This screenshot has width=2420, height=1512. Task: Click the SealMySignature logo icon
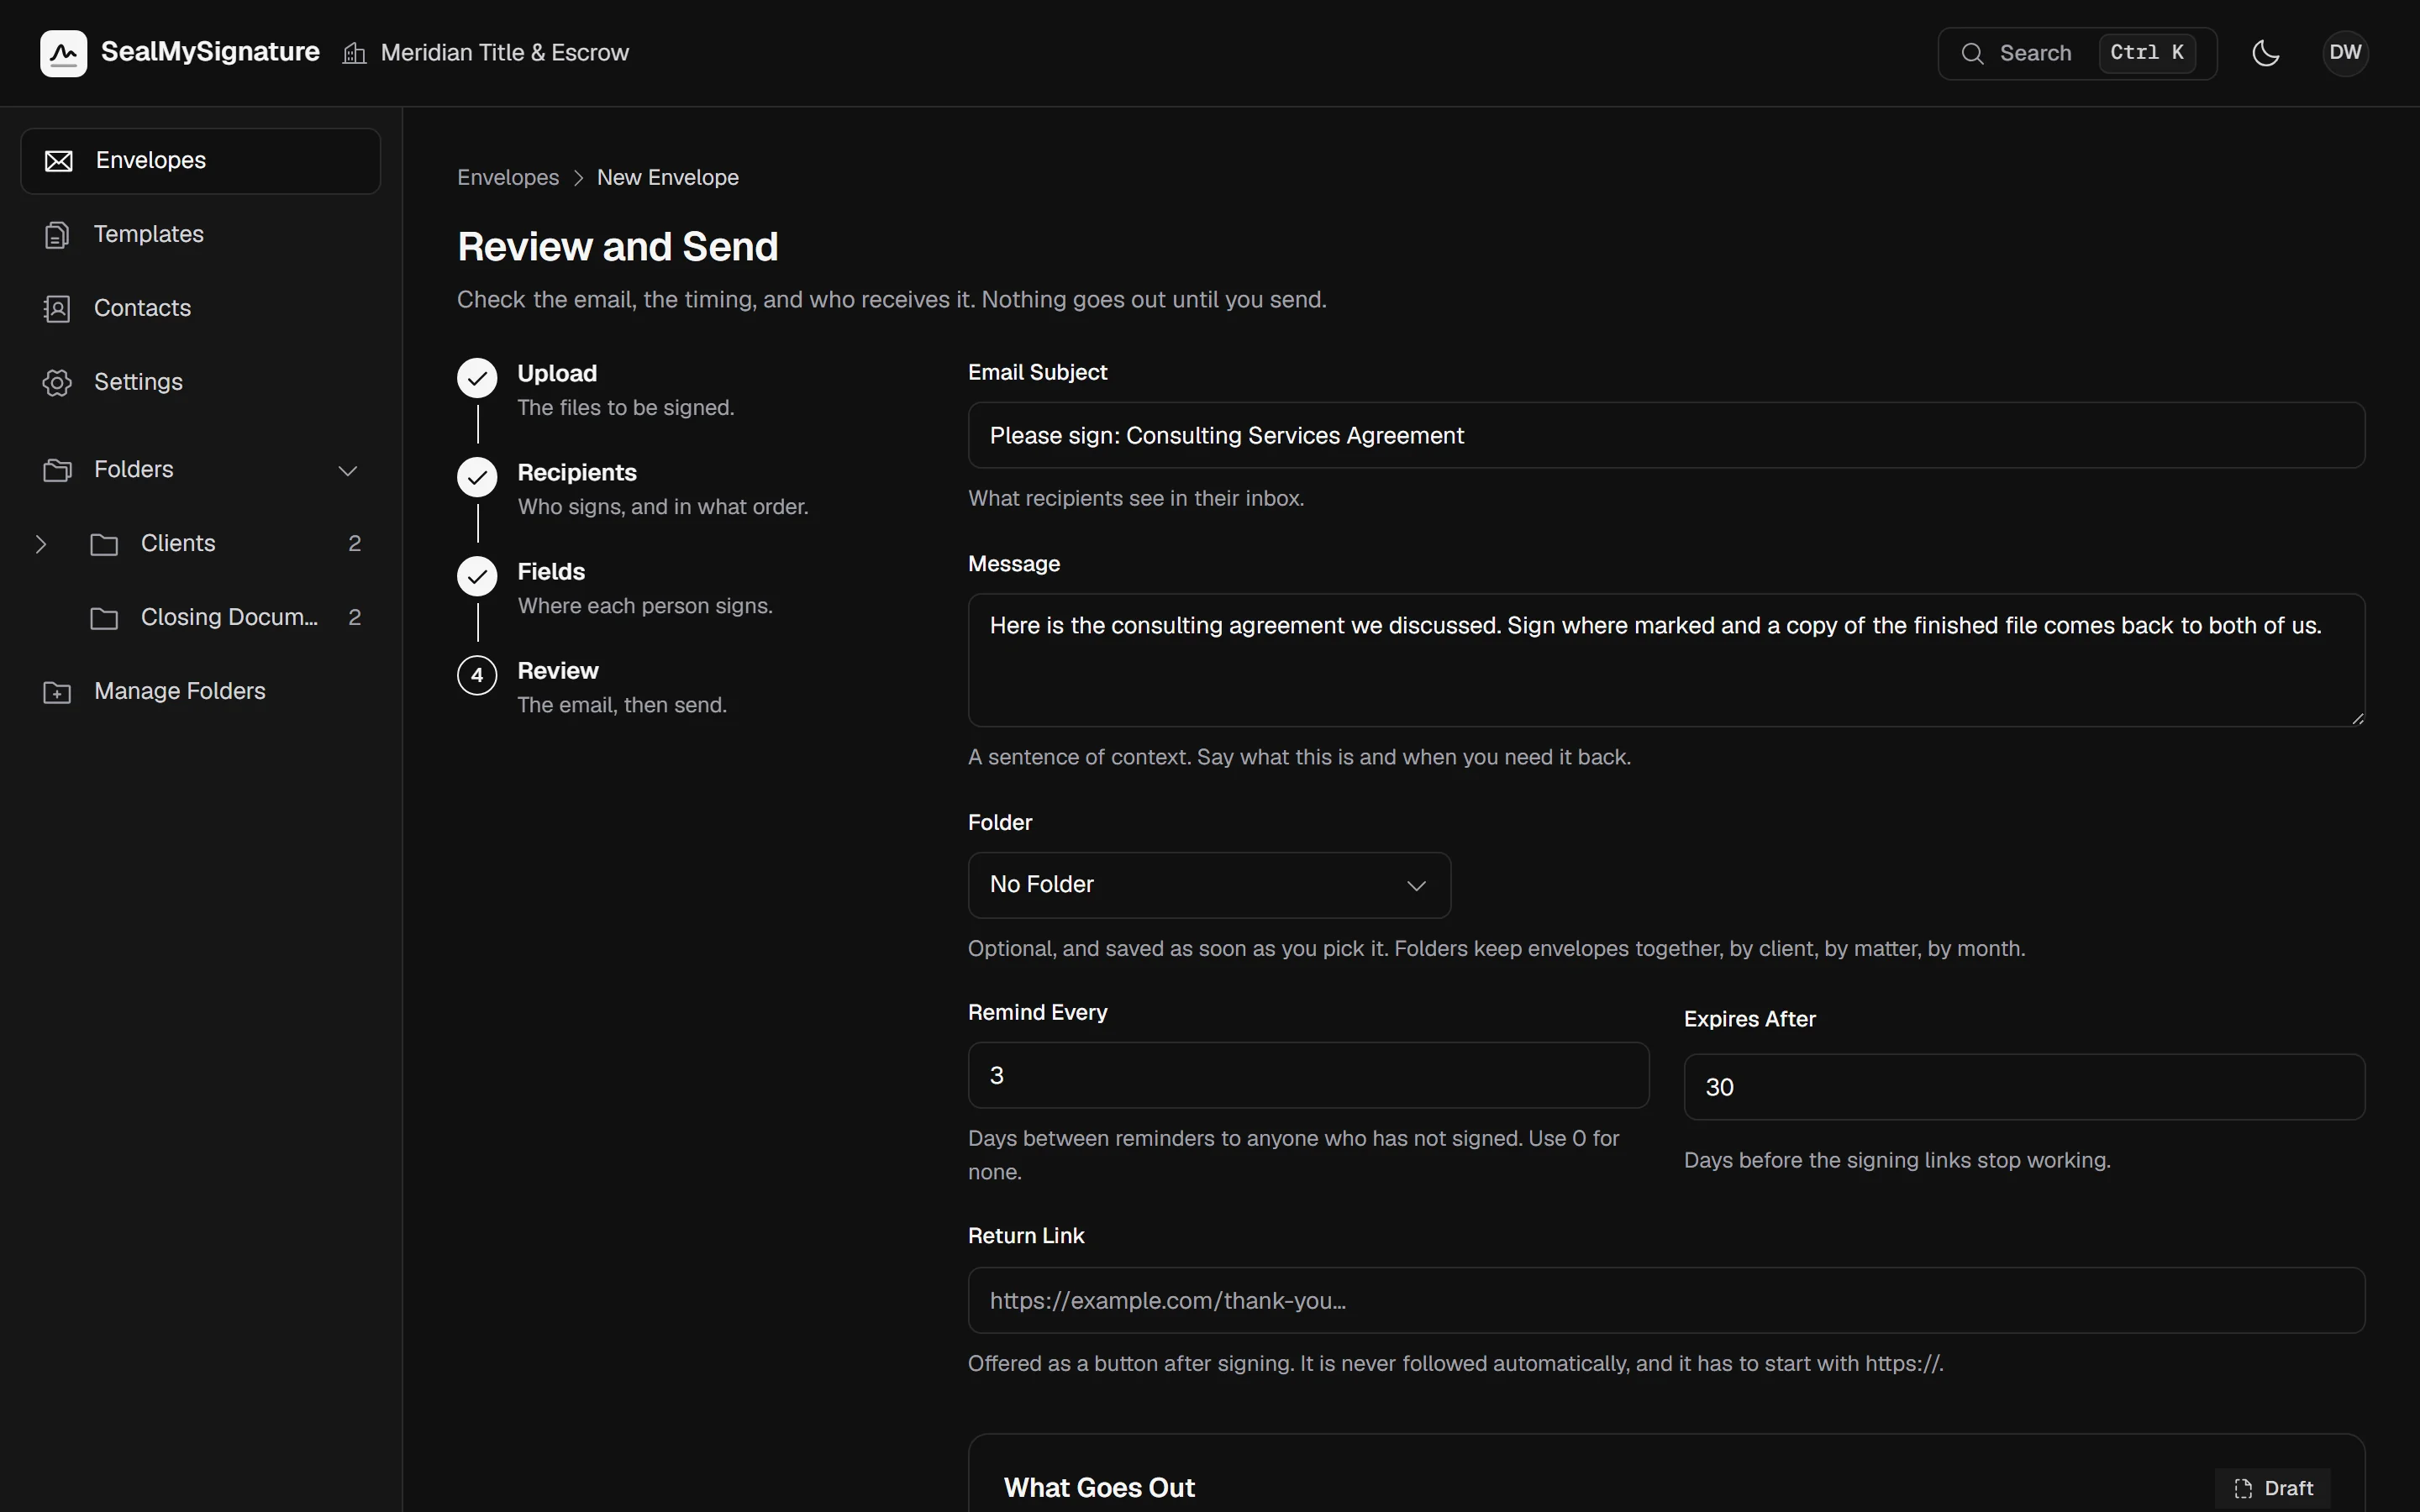tap(63, 53)
